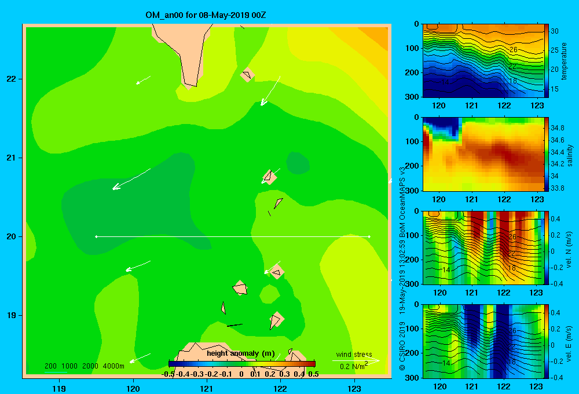Click the vel. N colorbar scale
The image size is (579, 394).
[x=547, y=247]
